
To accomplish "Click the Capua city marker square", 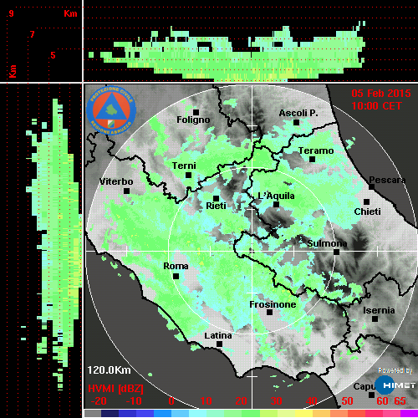I will click(x=371, y=395).
